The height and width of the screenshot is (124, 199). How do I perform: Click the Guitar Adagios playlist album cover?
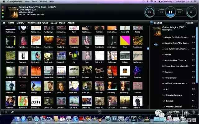pyautogui.click(x=156, y=31)
